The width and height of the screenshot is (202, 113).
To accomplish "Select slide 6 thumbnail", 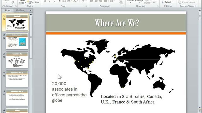I will coord(17,111).
